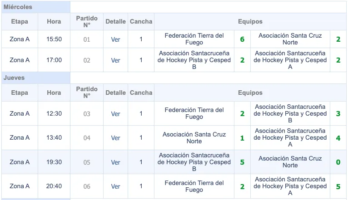Click the score 6 in match 01
This screenshot has height=200, width=348.
point(242,39)
